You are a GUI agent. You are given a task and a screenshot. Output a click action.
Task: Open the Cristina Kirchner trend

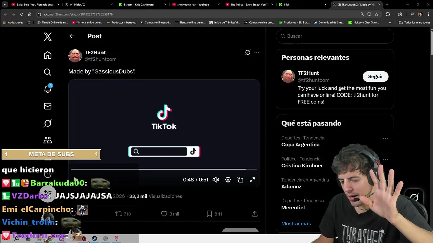(302, 166)
